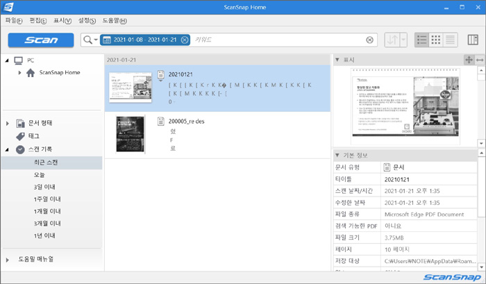Click the 저장 대상 path value
The width and height of the screenshot is (486, 284).
[x=429, y=261]
